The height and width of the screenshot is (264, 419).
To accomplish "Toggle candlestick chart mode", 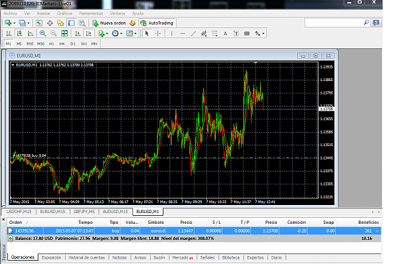I will pos(19,34).
